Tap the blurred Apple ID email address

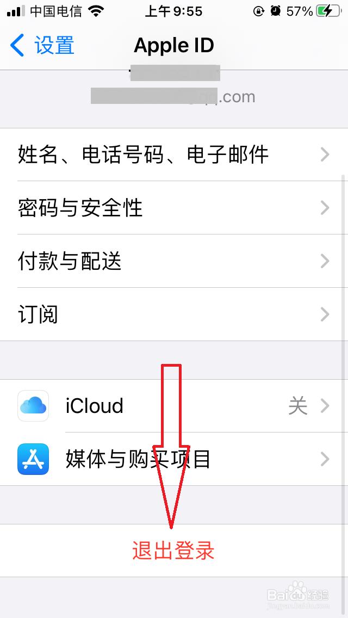click(x=173, y=96)
